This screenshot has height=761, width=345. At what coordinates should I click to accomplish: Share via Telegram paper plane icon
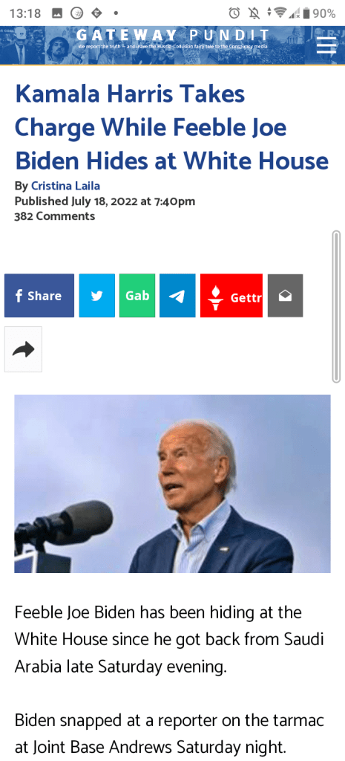[177, 296]
